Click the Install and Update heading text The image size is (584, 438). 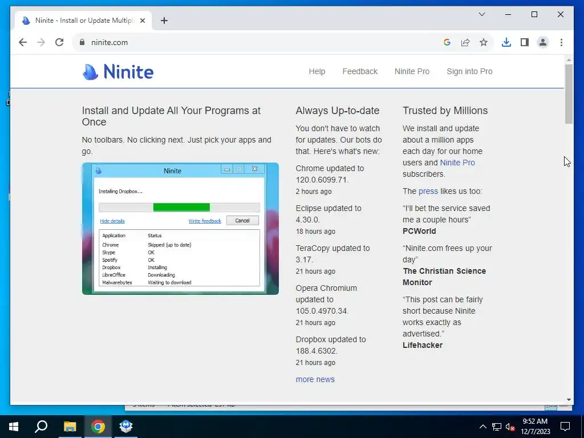pyautogui.click(x=171, y=116)
